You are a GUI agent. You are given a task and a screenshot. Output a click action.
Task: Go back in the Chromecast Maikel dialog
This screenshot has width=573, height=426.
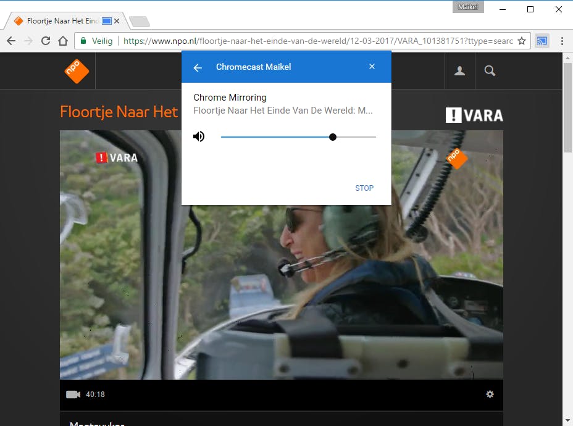[x=198, y=67]
